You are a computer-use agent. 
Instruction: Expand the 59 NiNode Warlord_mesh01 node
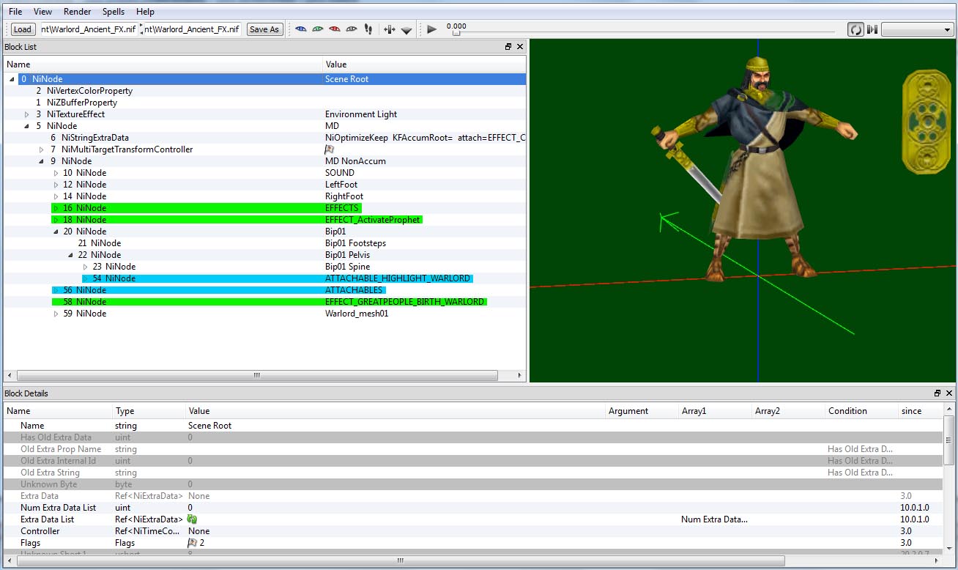tap(56, 314)
